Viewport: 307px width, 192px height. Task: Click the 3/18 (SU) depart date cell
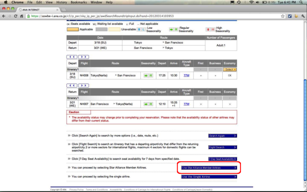click(x=100, y=43)
